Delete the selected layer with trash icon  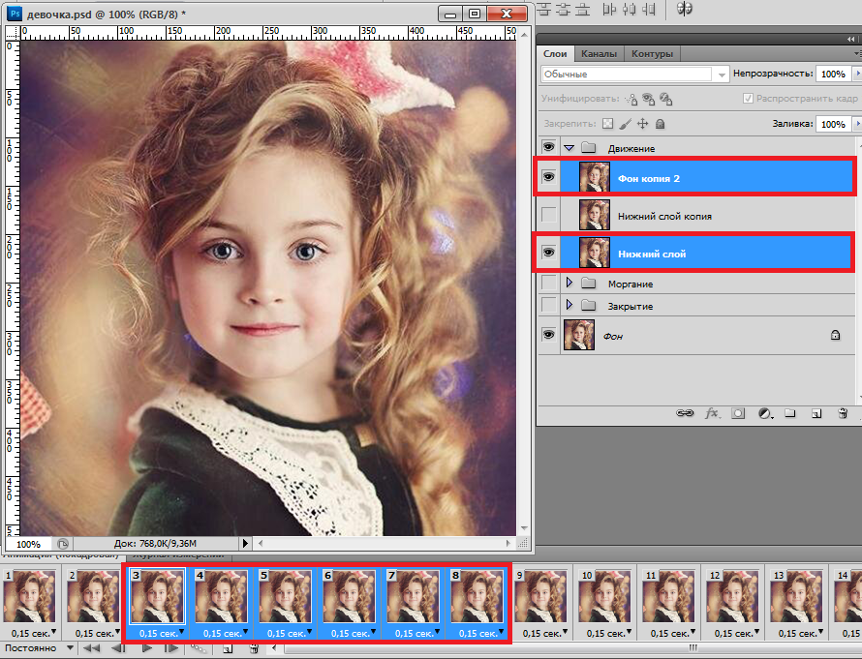click(843, 413)
